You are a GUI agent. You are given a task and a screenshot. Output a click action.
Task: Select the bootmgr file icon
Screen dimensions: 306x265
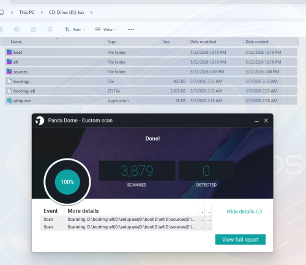[x=9, y=81]
